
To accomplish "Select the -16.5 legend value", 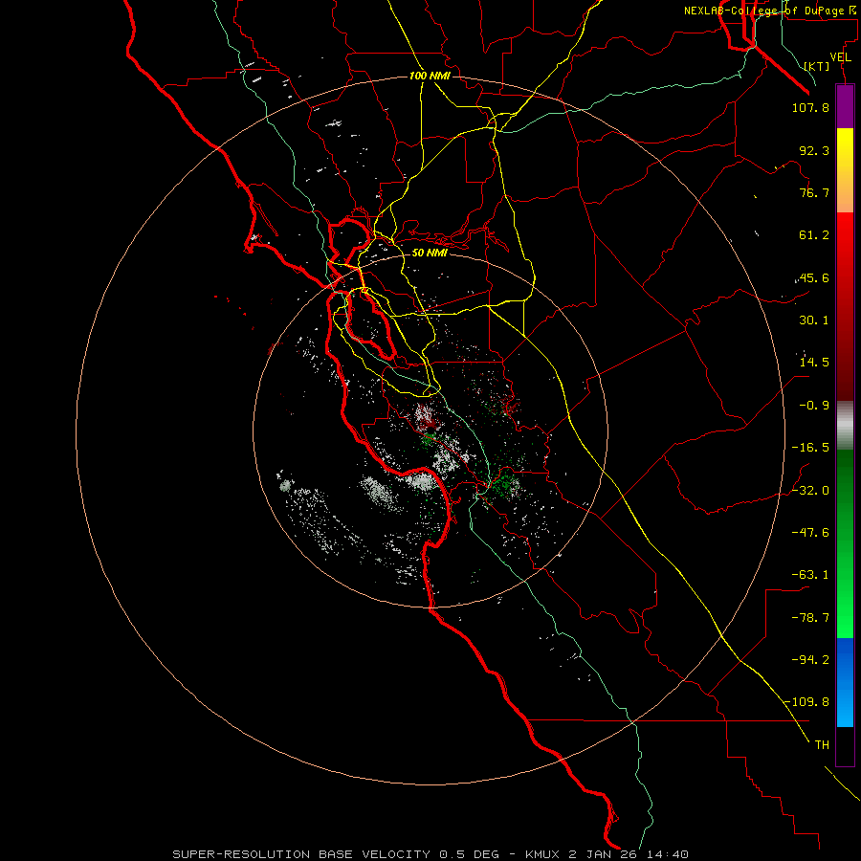I will click(x=810, y=448).
